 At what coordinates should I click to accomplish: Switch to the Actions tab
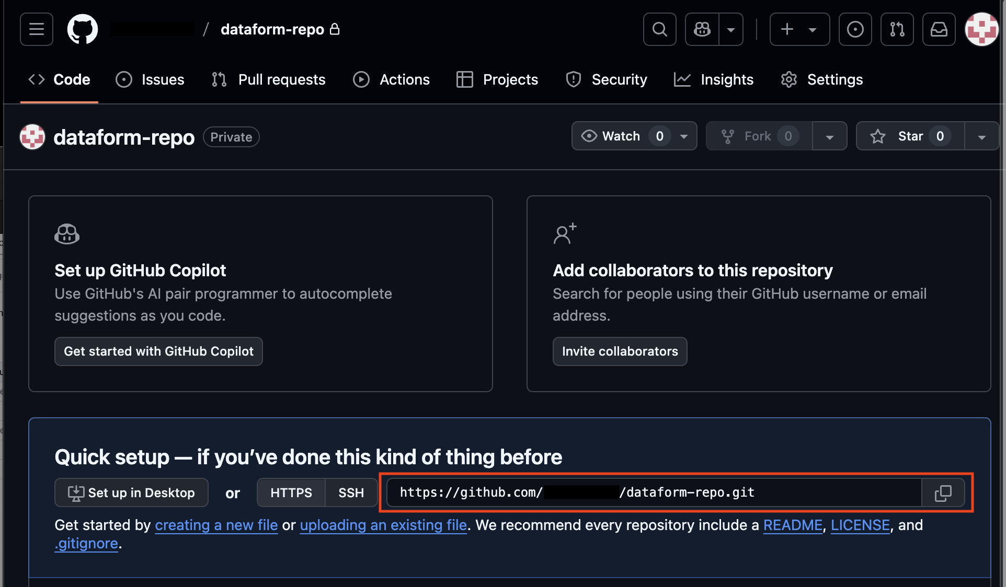click(x=392, y=79)
